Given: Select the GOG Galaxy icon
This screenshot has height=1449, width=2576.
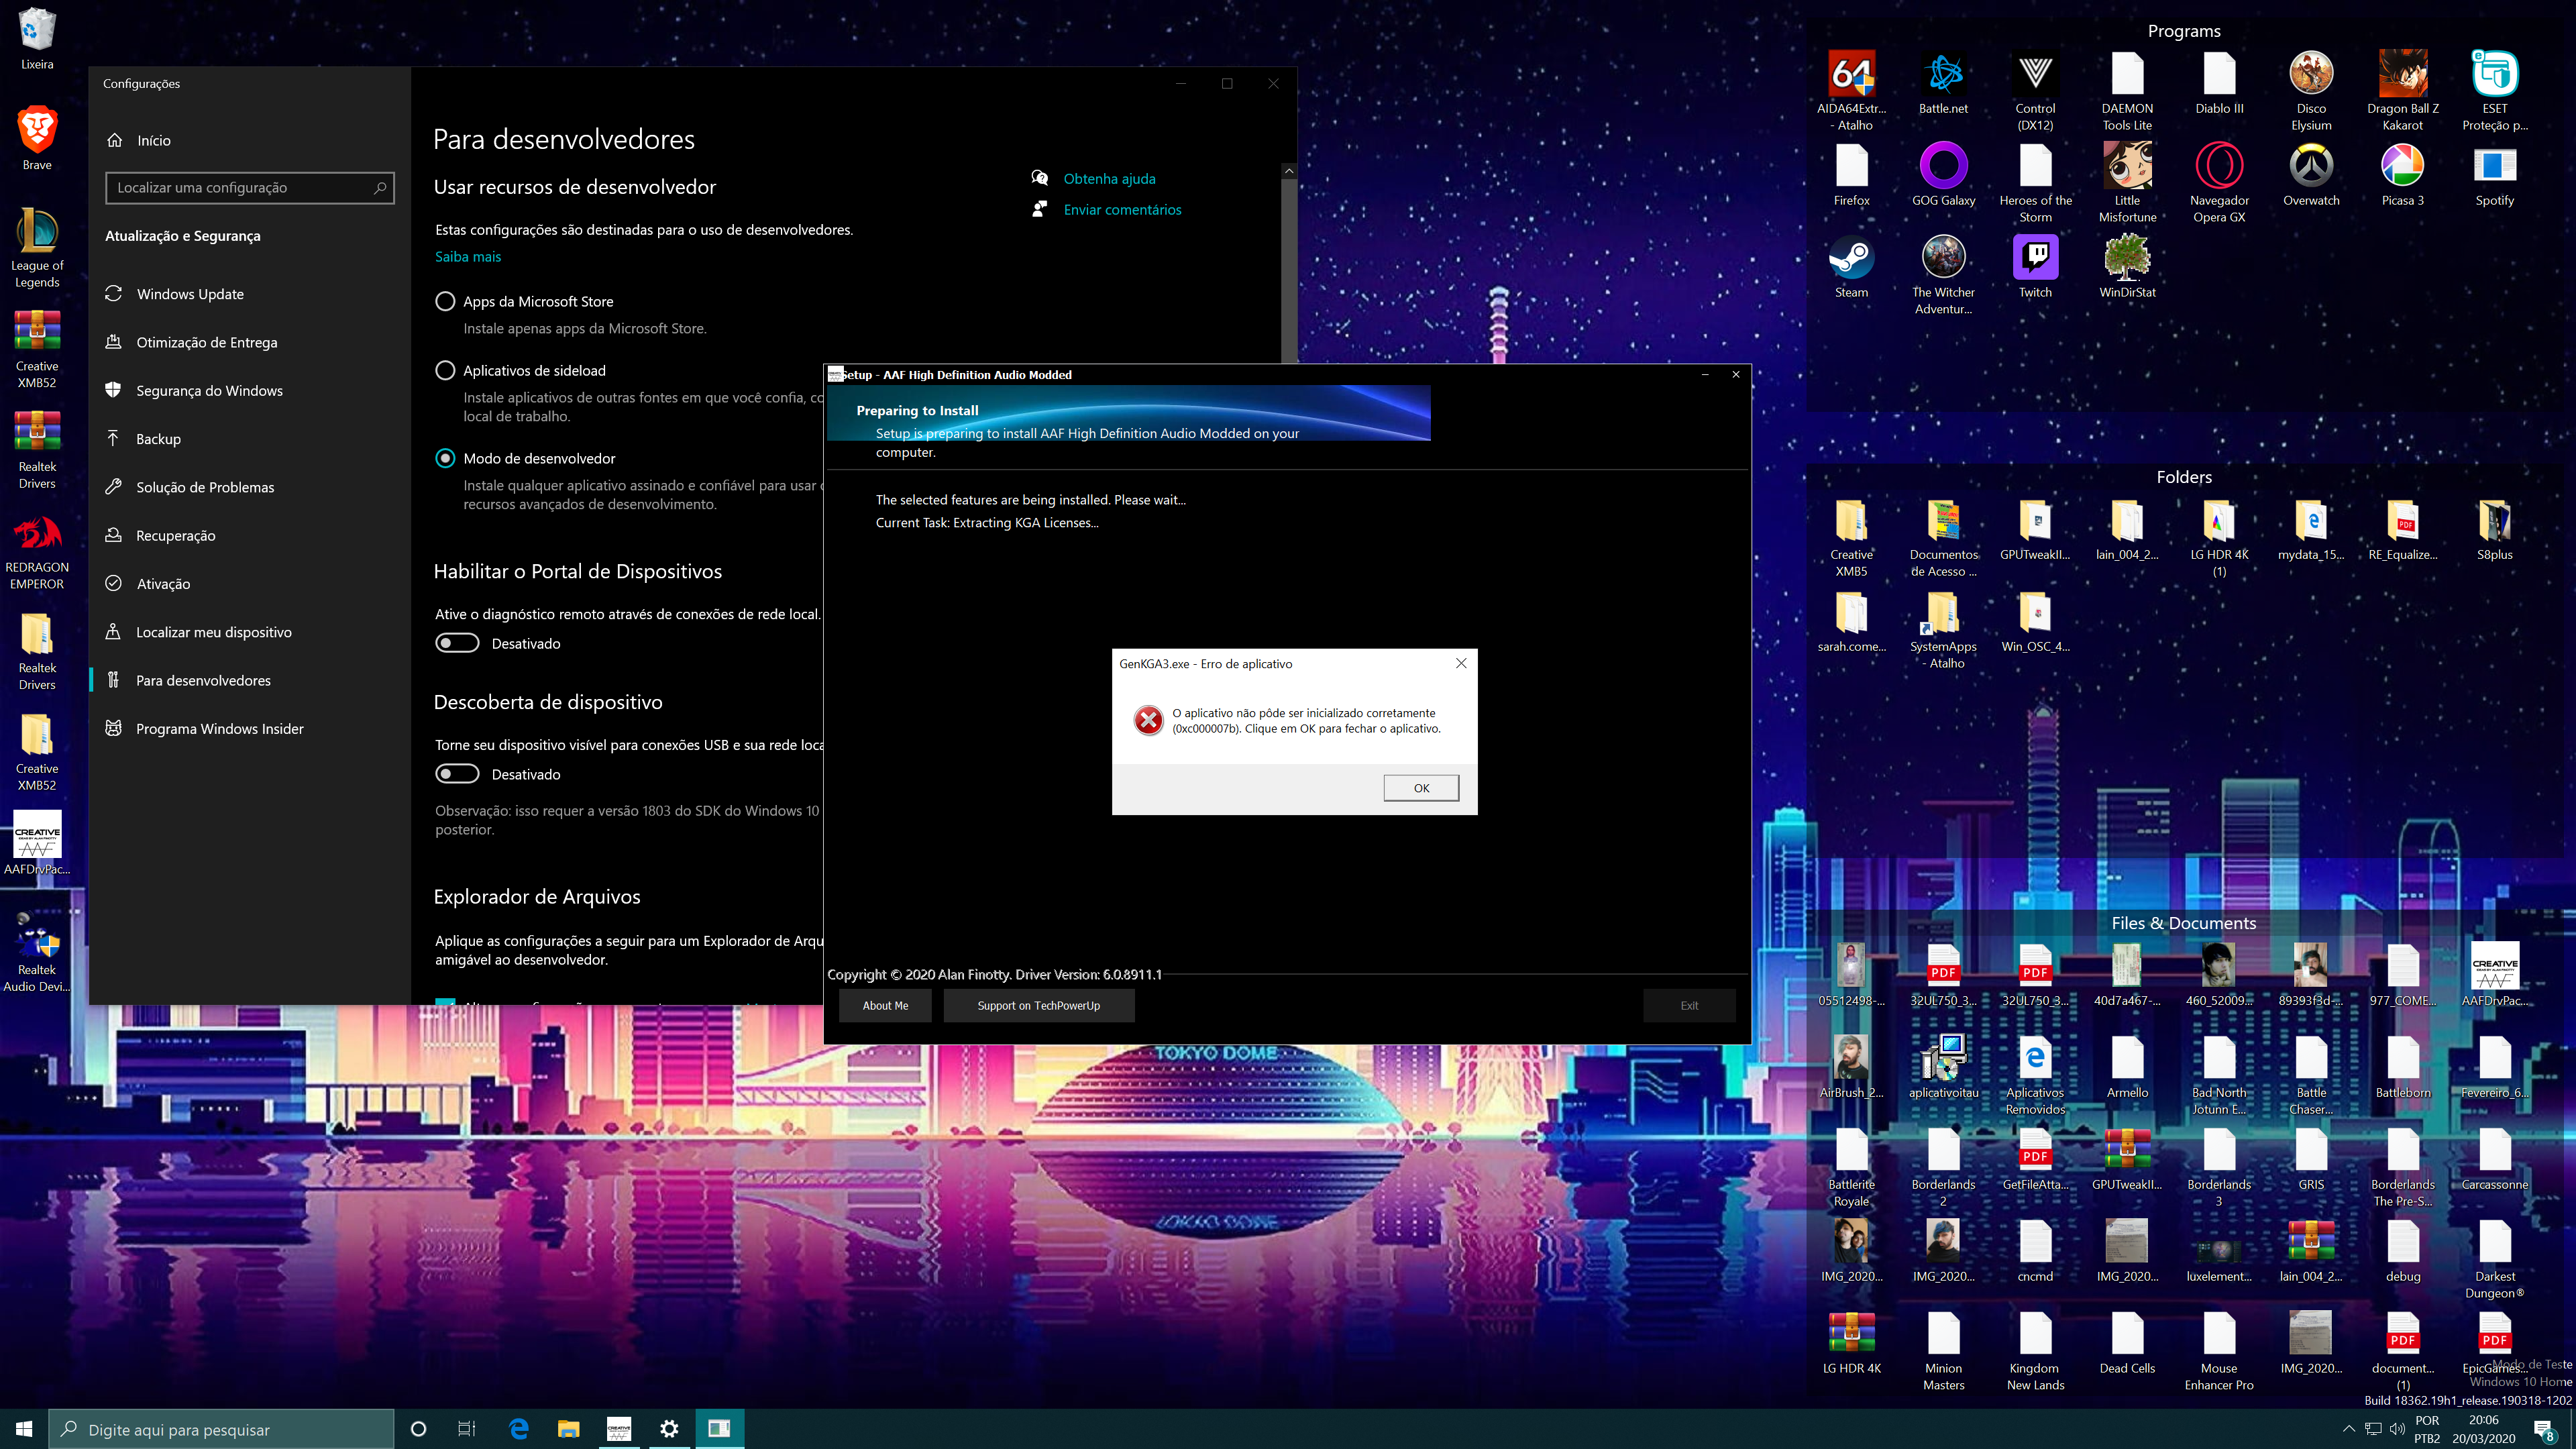Looking at the screenshot, I should tap(1943, 174).
